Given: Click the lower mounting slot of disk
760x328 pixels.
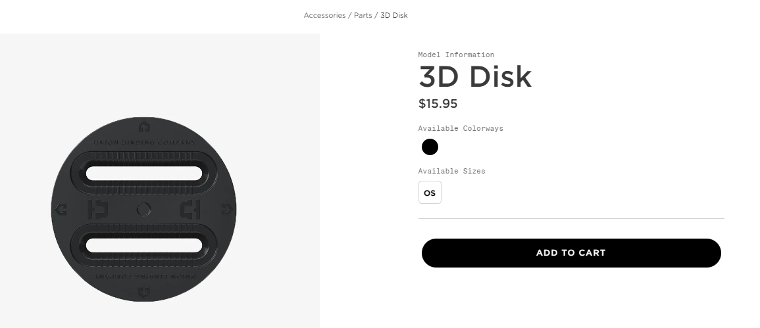Looking at the screenshot, I should click(143, 245).
